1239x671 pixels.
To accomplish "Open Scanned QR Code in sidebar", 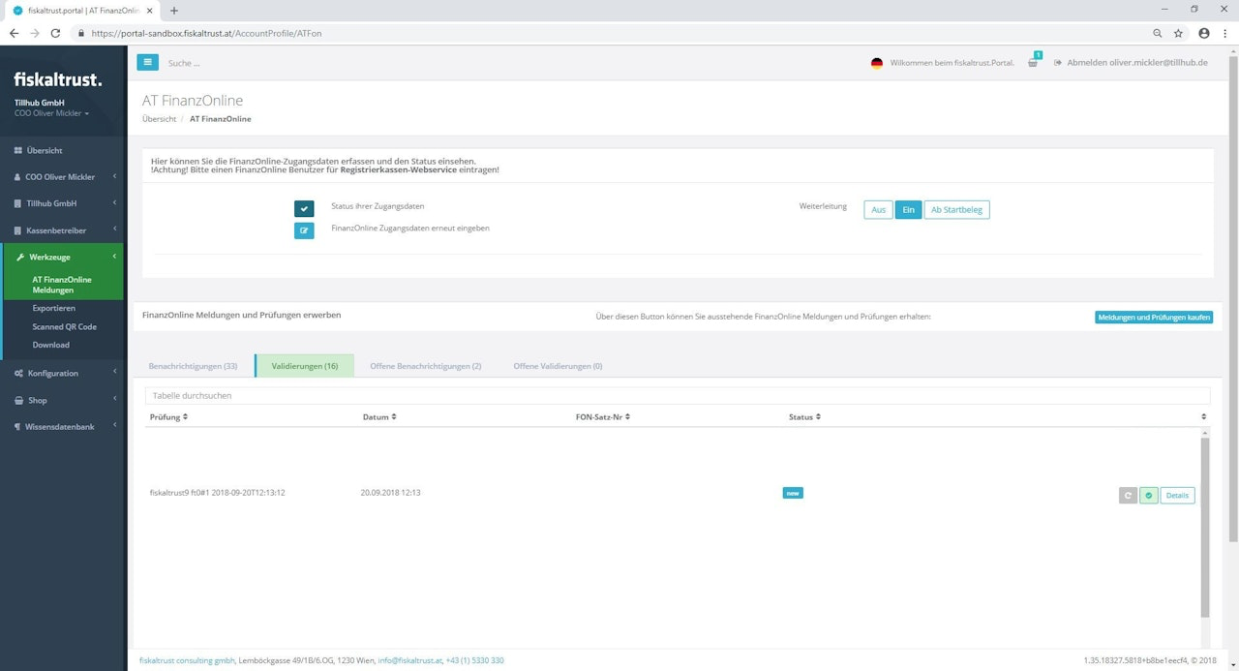I will [62, 326].
